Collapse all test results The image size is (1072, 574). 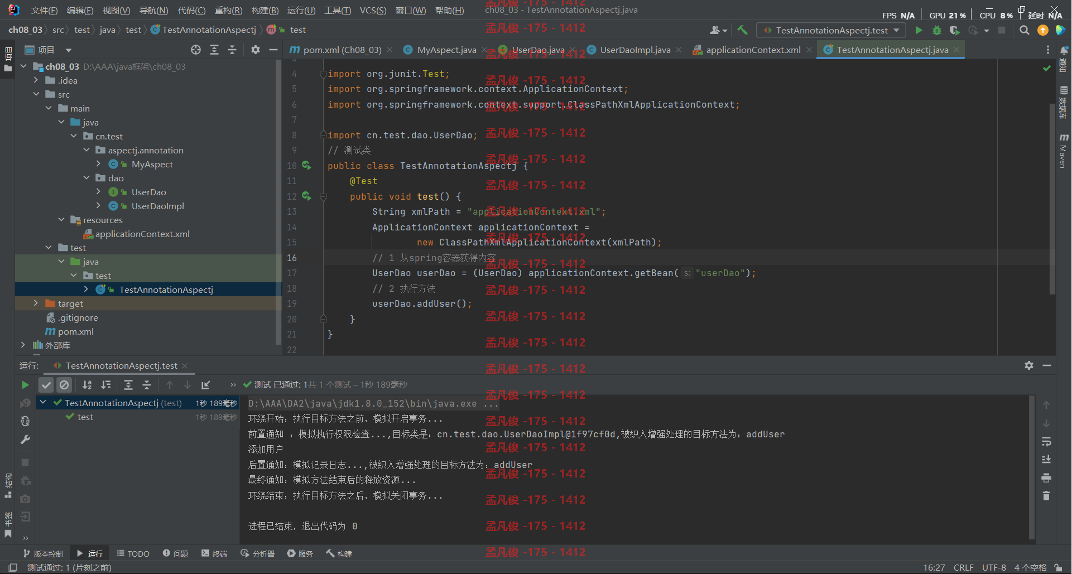pos(147,385)
